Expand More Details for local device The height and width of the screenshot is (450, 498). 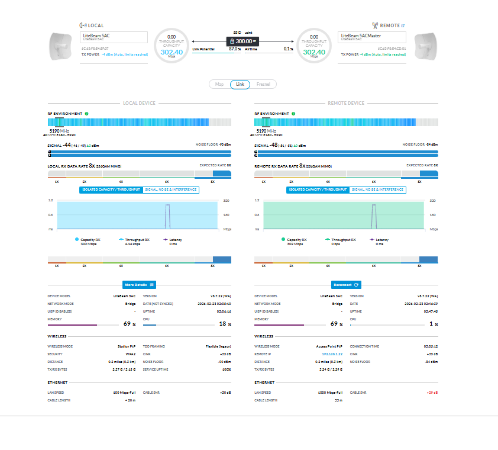pyautogui.click(x=139, y=285)
